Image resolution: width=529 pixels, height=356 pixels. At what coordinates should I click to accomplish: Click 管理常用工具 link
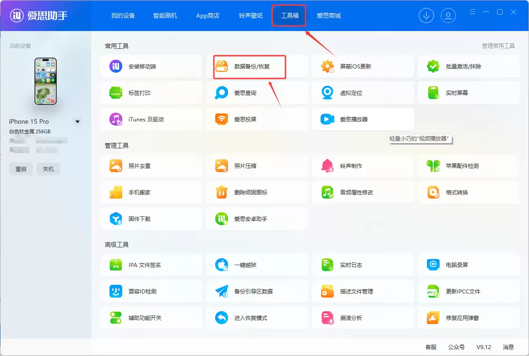(498, 46)
